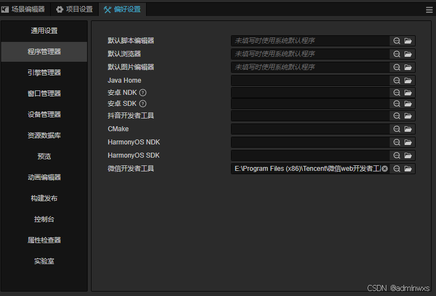Open 引擎管理器 settings
This screenshot has width=436, height=296.
pyautogui.click(x=44, y=73)
